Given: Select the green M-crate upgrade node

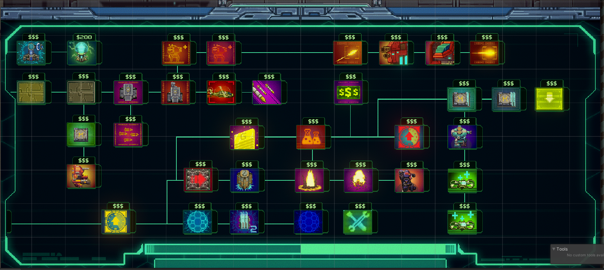Looking at the screenshot, I should tap(81, 134).
